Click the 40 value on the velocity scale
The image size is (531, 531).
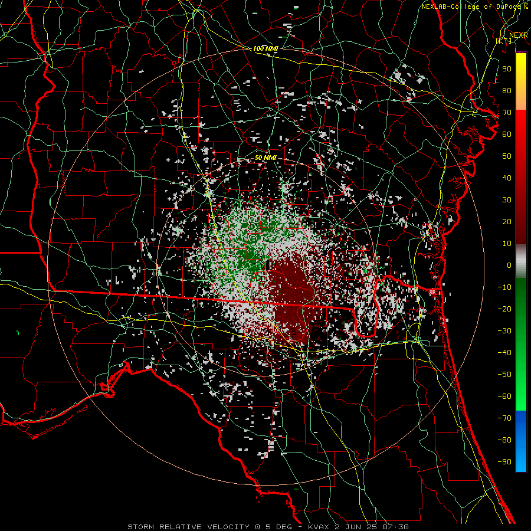(507, 178)
